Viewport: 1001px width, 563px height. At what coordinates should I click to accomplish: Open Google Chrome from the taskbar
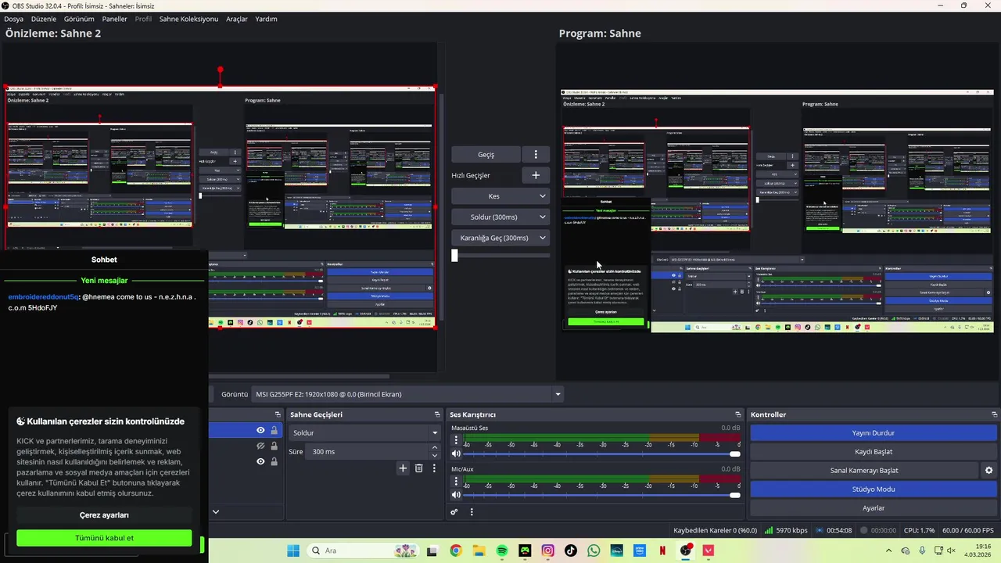click(456, 550)
